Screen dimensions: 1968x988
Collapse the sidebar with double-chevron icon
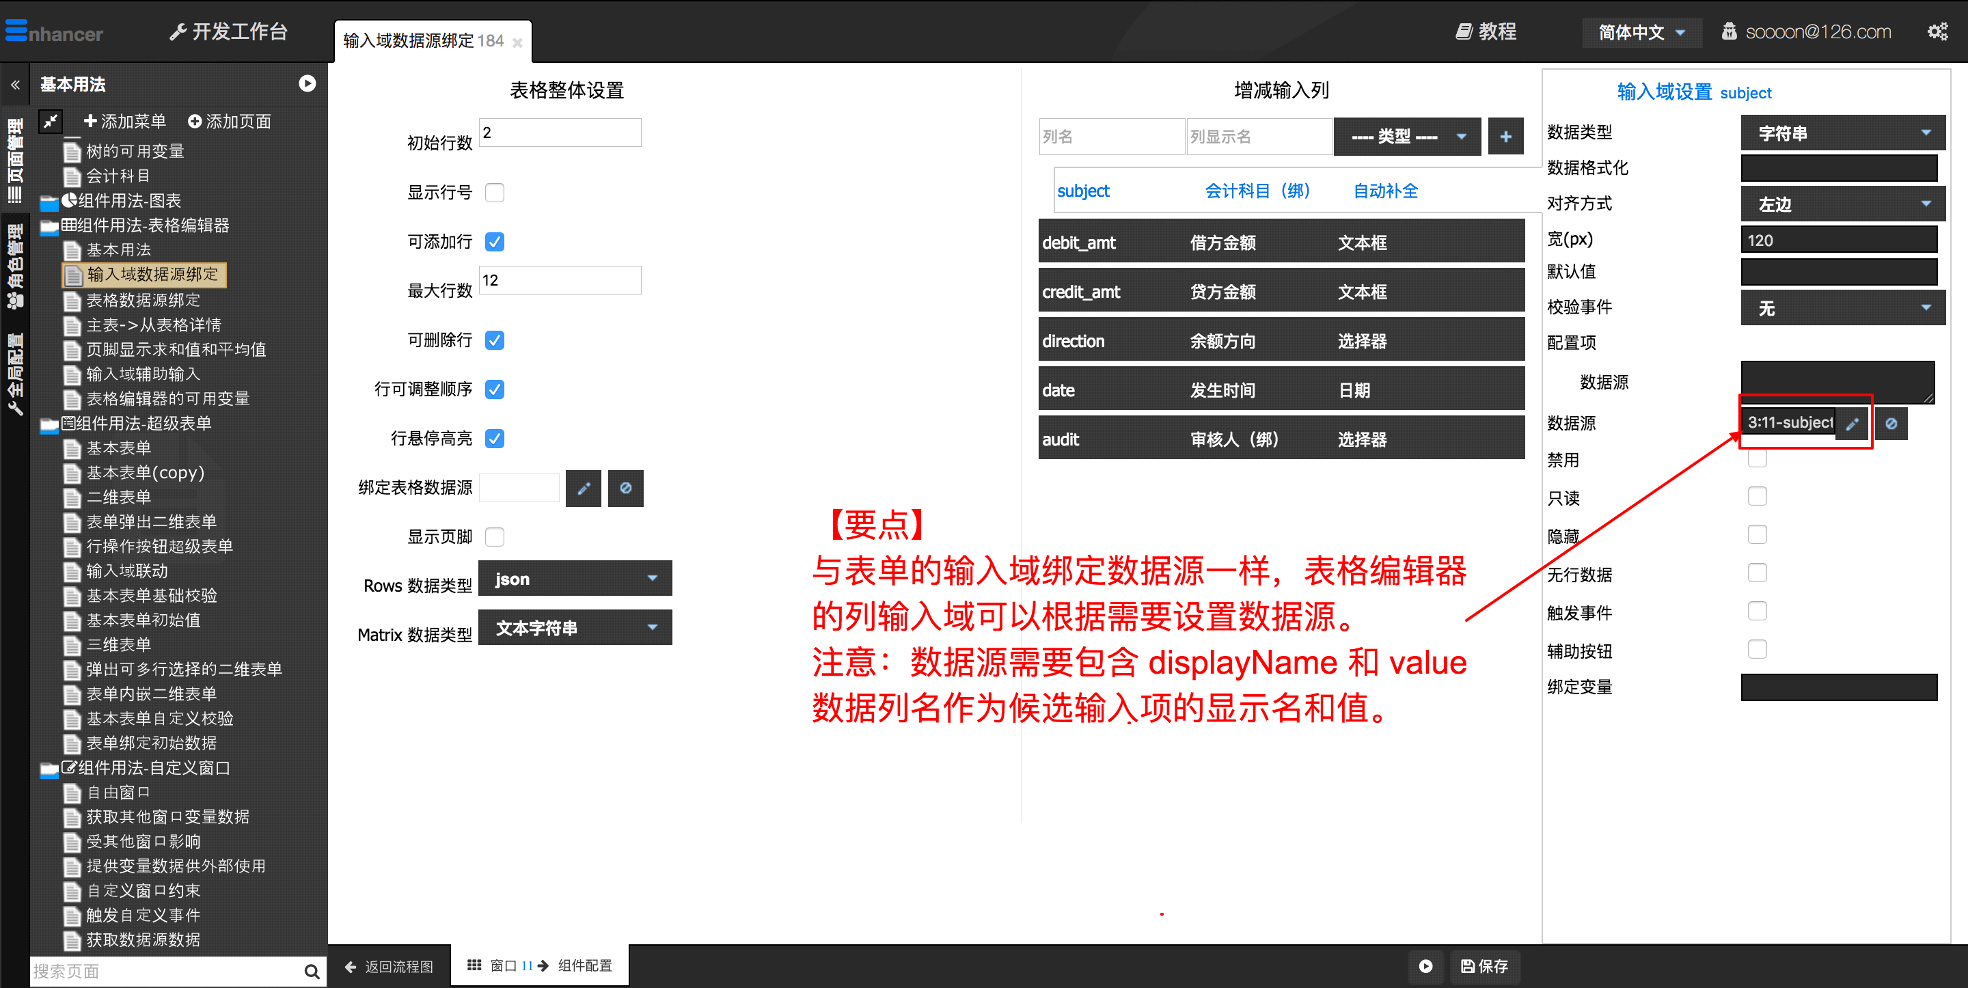(14, 85)
